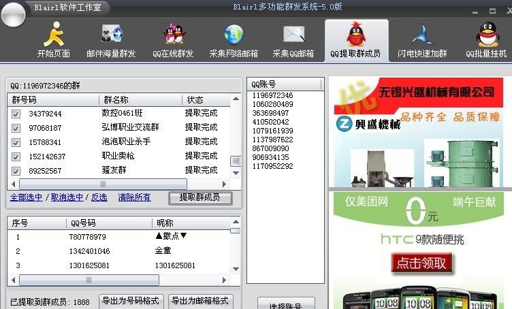Select QQ account 1137987622
512x309 pixels.
[272, 140]
